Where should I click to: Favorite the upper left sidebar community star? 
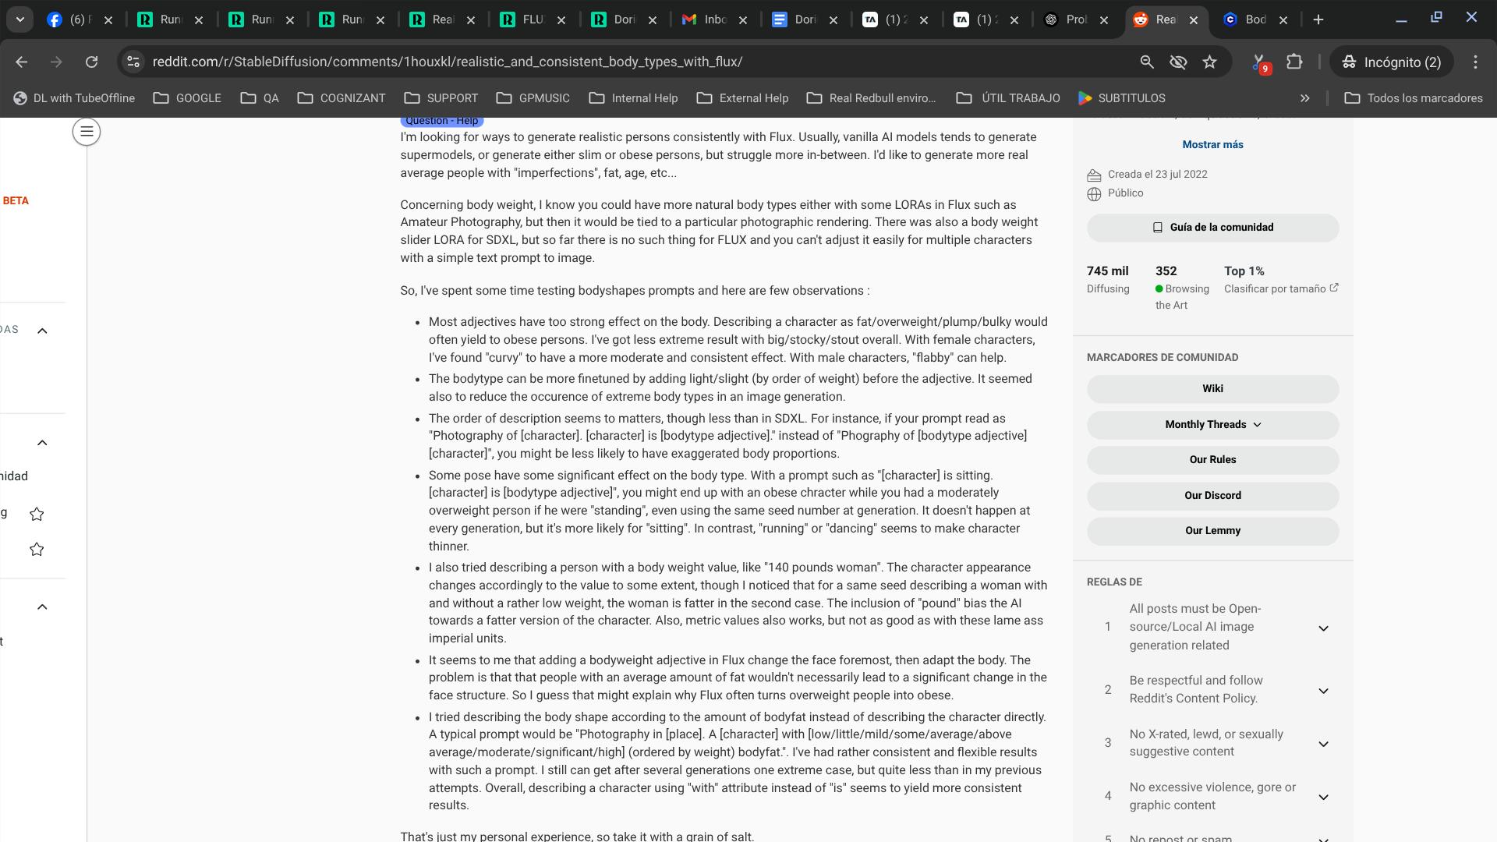37,514
